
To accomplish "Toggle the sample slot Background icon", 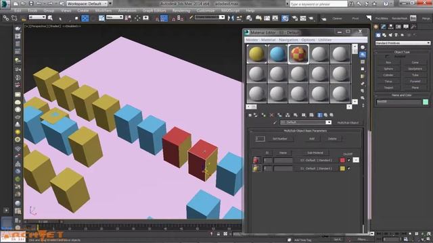I will (x=363, y=62).
